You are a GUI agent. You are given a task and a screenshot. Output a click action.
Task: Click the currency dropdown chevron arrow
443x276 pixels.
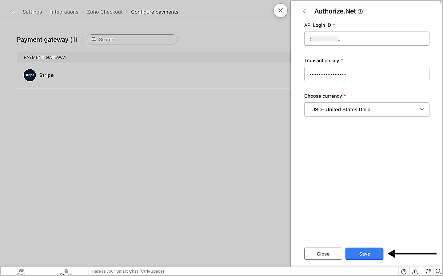tap(422, 109)
